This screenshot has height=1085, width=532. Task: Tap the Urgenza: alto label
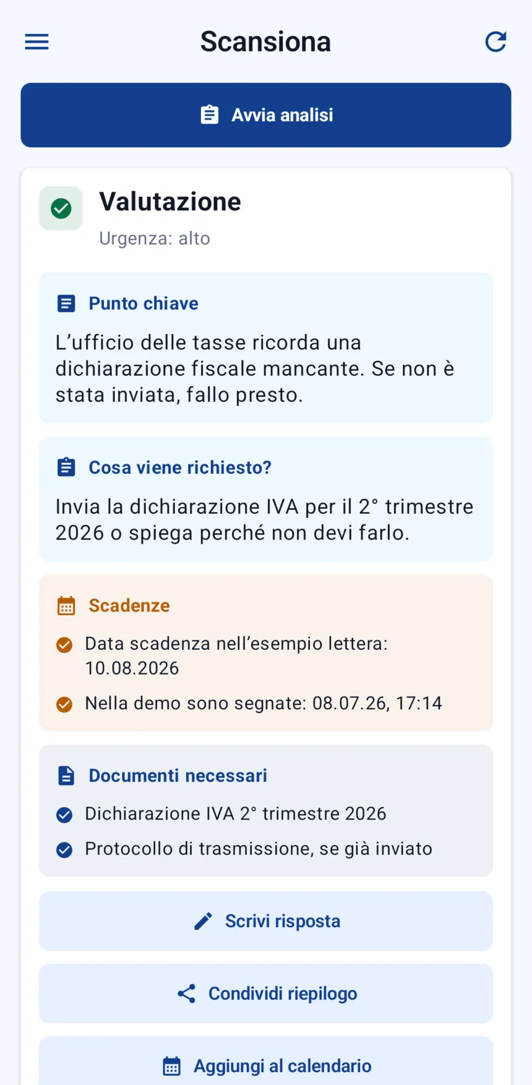tap(155, 238)
